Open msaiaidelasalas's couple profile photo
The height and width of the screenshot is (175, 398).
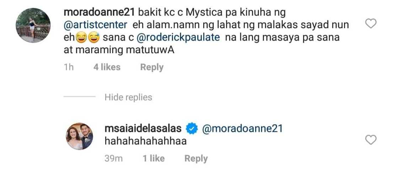click(x=80, y=136)
